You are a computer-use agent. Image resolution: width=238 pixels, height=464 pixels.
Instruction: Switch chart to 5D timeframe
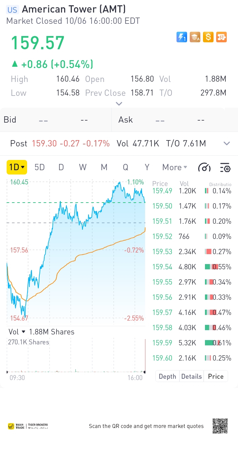click(x=40, y=167)
